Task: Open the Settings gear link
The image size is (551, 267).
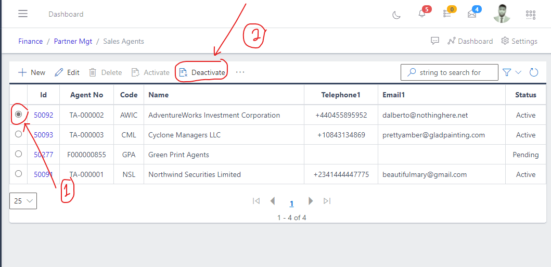Action: tap(519, 41)
